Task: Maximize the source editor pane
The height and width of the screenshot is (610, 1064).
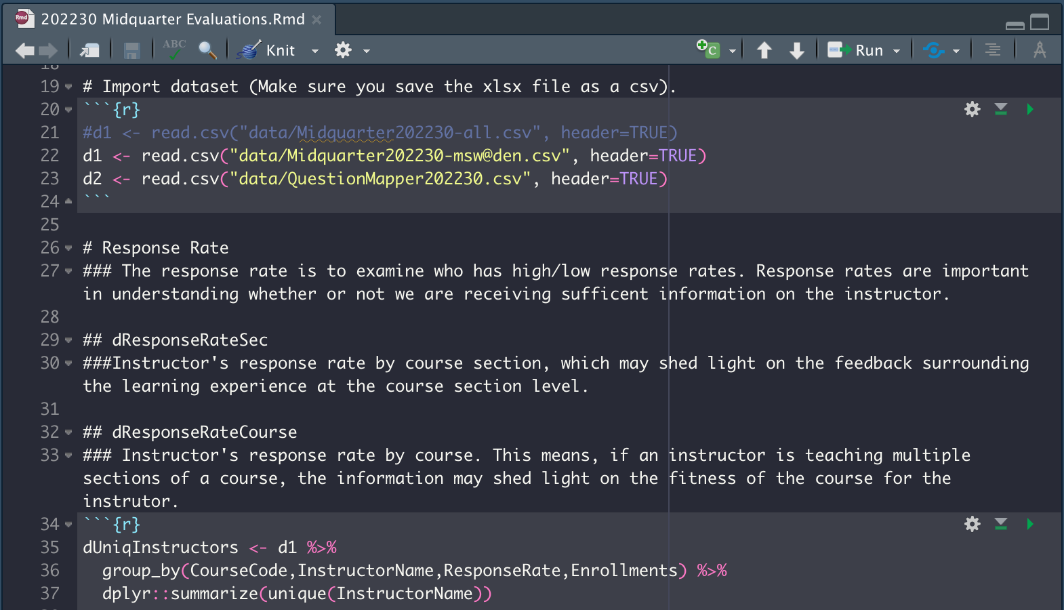Action: pyautogui.click(x=1040, y=22)
